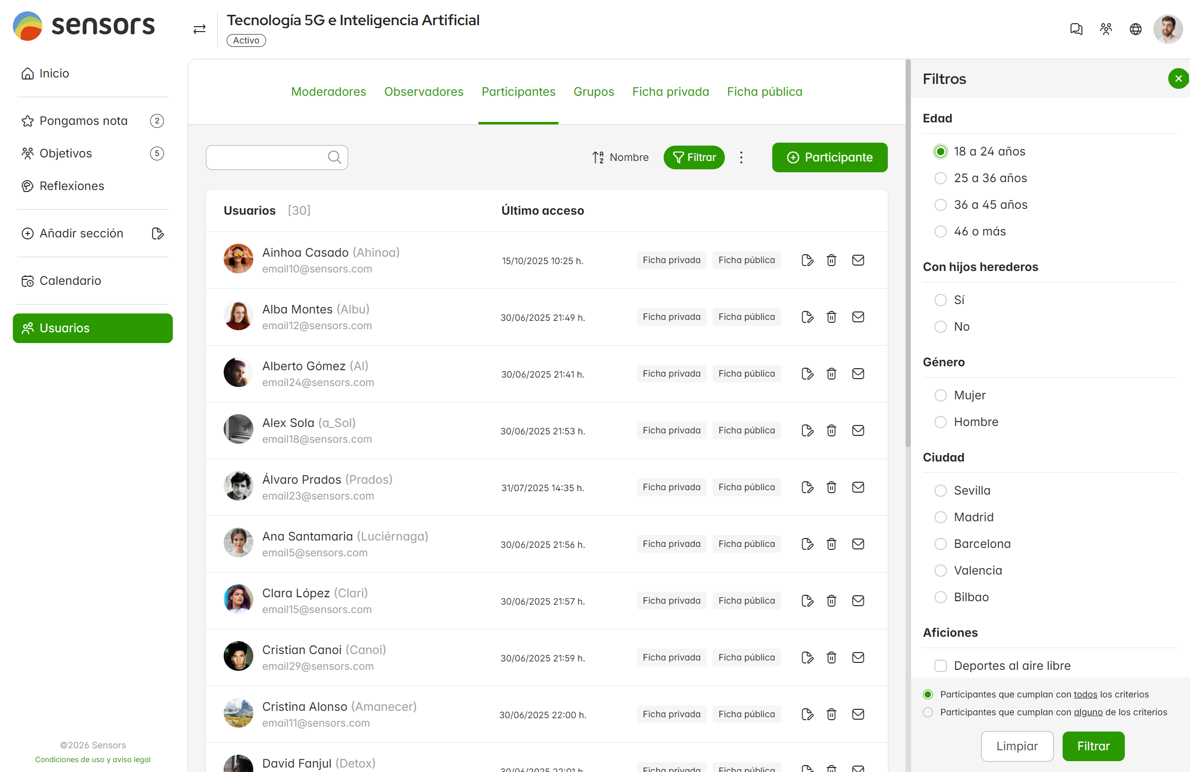
Task: Open Nombre sort order control
Action: click(x=620, y=157)
